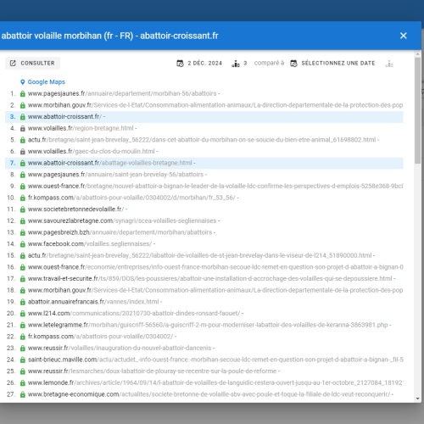
Task: Select result 7 abattage-volailles-bretagne.html
Action: 204,163
